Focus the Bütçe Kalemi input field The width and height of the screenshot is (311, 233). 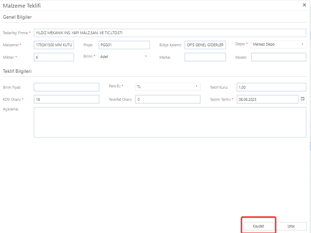coord(205,45)
